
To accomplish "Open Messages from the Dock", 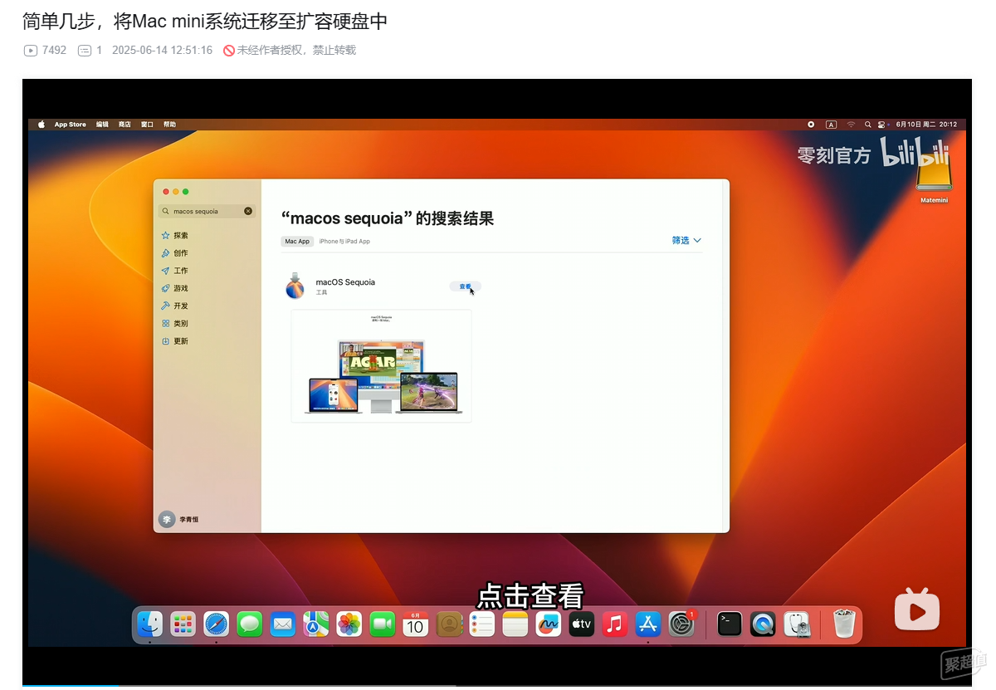I will click(x=250, y=624).
